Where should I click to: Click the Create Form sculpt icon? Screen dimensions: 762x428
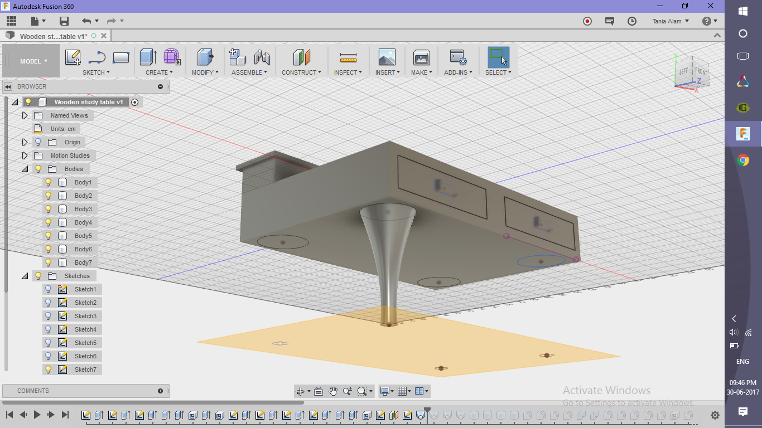pyautogui.click(x=172, y=57)
